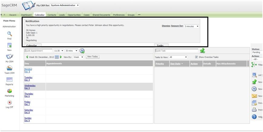Screen dimensions: 263x132
Task: Open the Recent menu
Action: [x=13, y=15]
